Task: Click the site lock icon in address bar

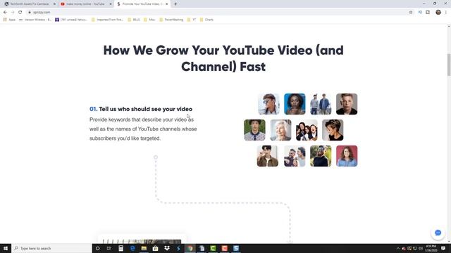Action: (30, 13)
